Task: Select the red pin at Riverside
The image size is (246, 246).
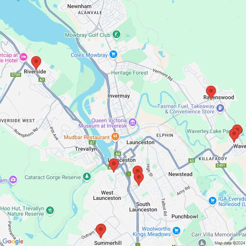Action: [x=36, y=63]
